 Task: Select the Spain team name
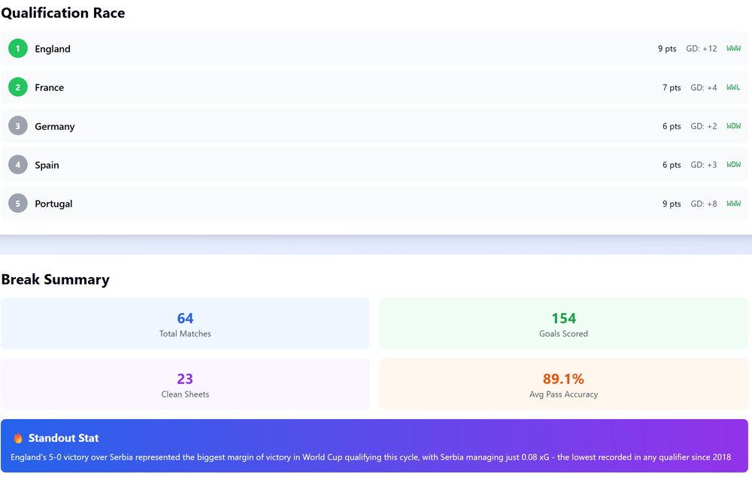tap(47, 165)
